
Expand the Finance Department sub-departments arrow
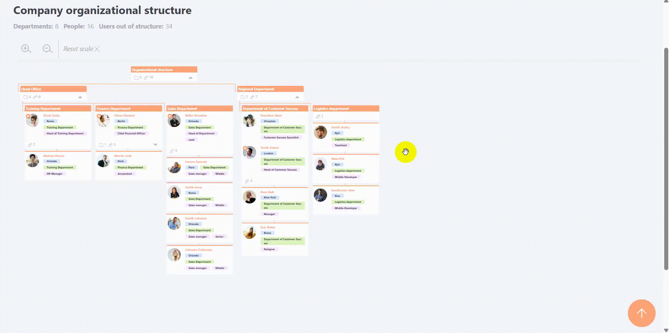pyautogui.click(x=155, y=145)
